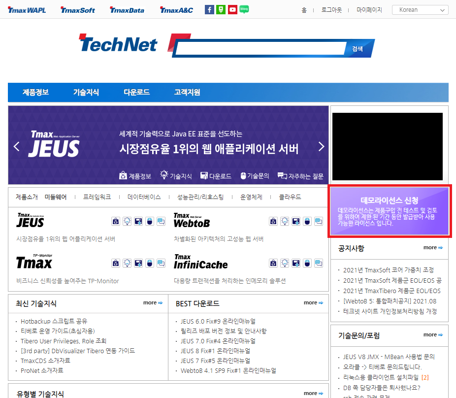The image size is (456, 398).
Task: Show next banner with right arrow
Action: point(321,146)
